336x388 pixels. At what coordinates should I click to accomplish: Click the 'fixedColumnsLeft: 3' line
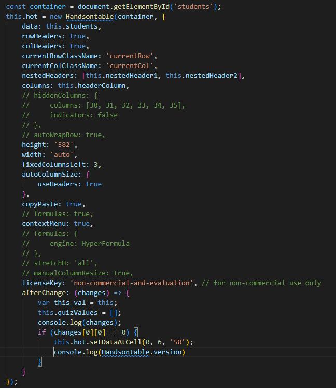62,165
